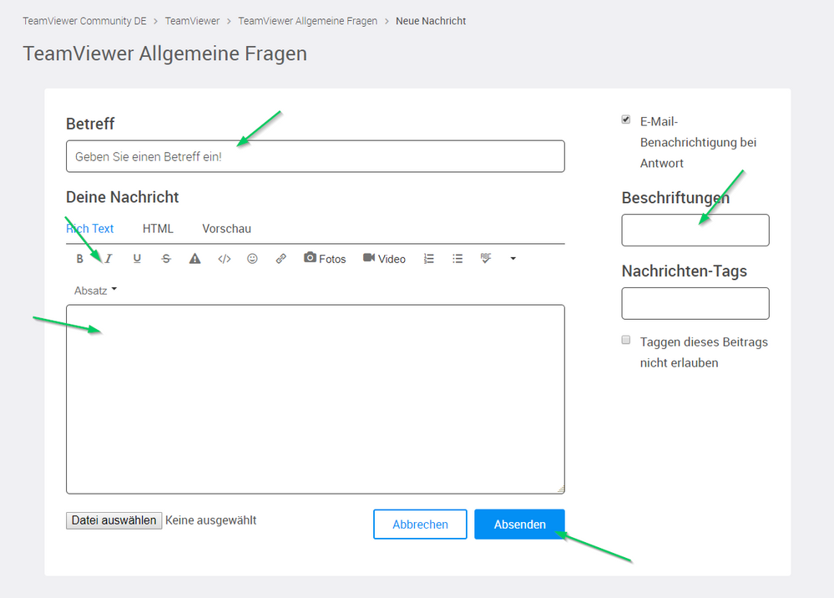The image size is (834, 598).
Task: Insert spoiler warning triangle icon
Action: point(195,259)
